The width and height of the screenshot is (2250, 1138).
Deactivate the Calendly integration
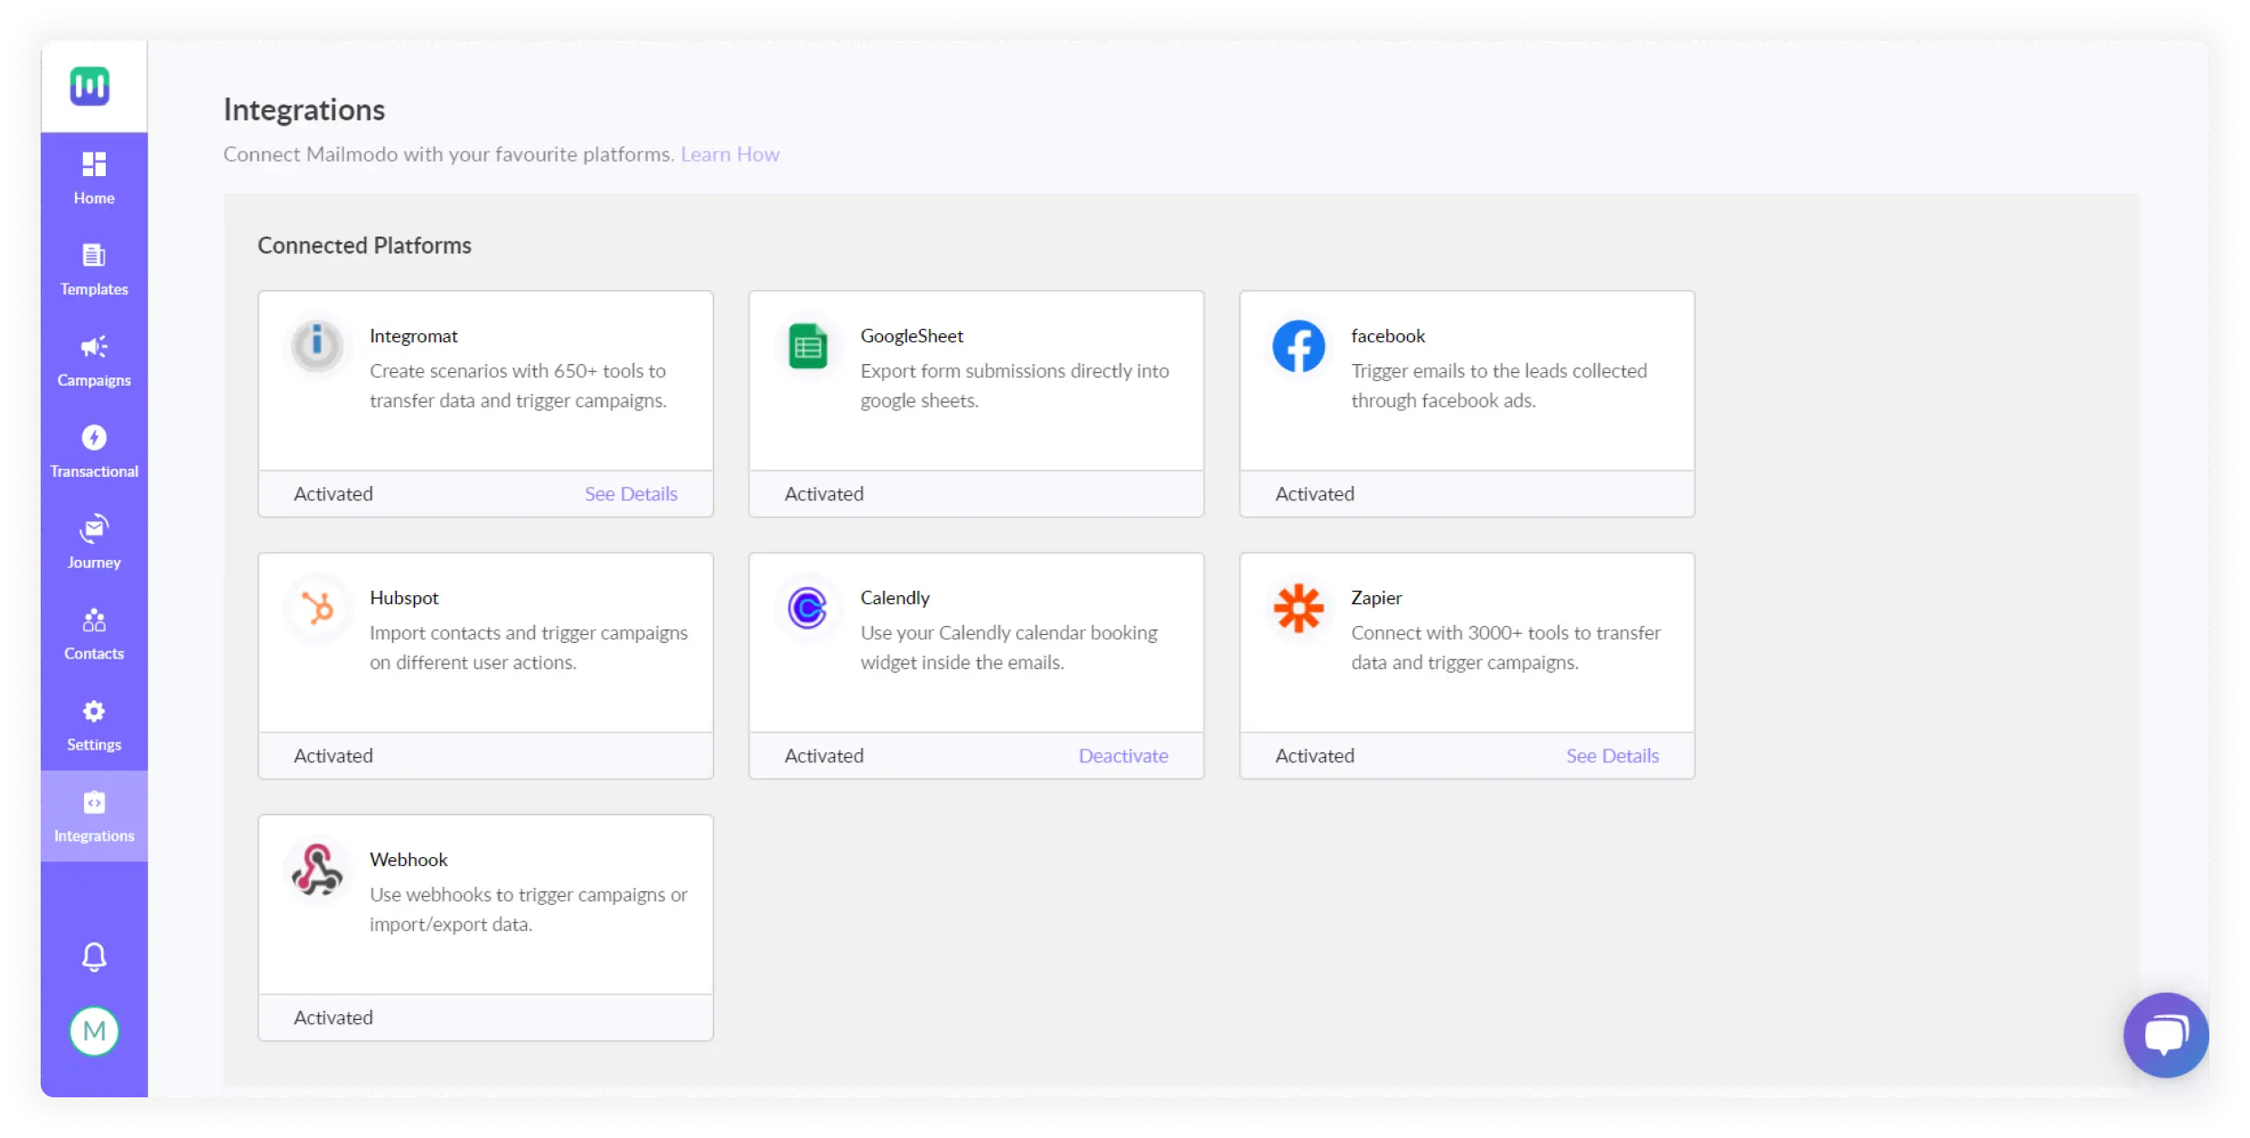pos(1122,756)
